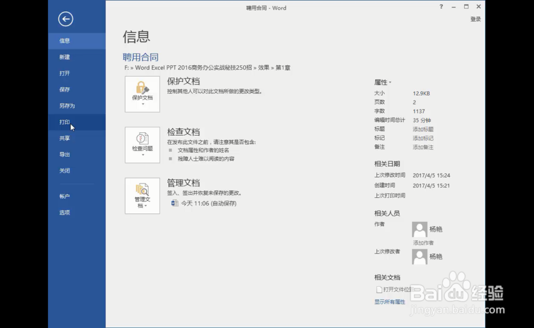Click the 显示所有属性 link
534x328 pixels.
pos(390,301)
